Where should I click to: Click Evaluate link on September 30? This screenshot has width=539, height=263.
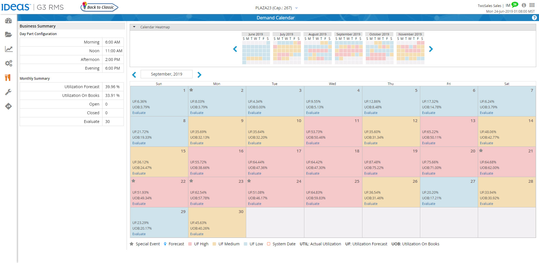[x=197, y=234]
